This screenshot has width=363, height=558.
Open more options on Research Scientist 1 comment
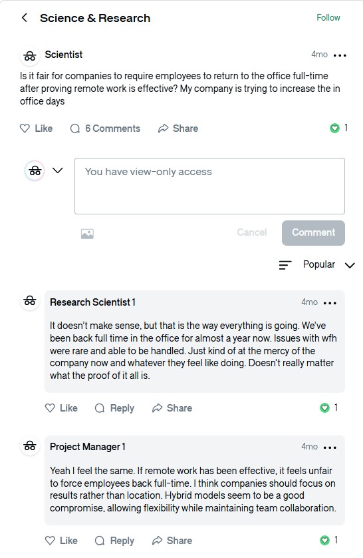pos(330,303)
